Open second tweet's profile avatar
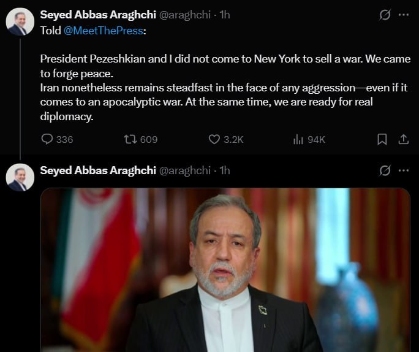The width and height of the screenshot is (419, 352). [x=20, y=177]
